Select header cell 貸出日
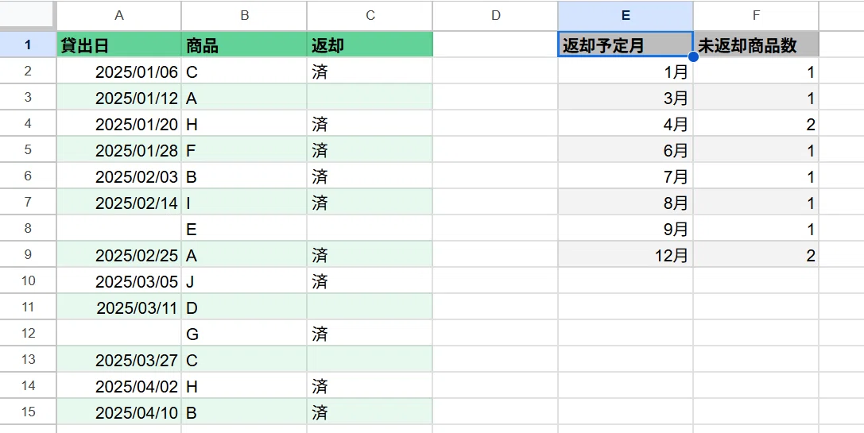Viewport: 864px width, 433px height. pyautogui.click(x=119, y=44)
